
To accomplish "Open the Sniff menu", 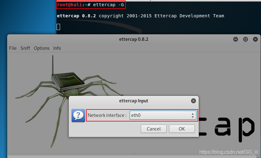I will [x=25, y=48].
